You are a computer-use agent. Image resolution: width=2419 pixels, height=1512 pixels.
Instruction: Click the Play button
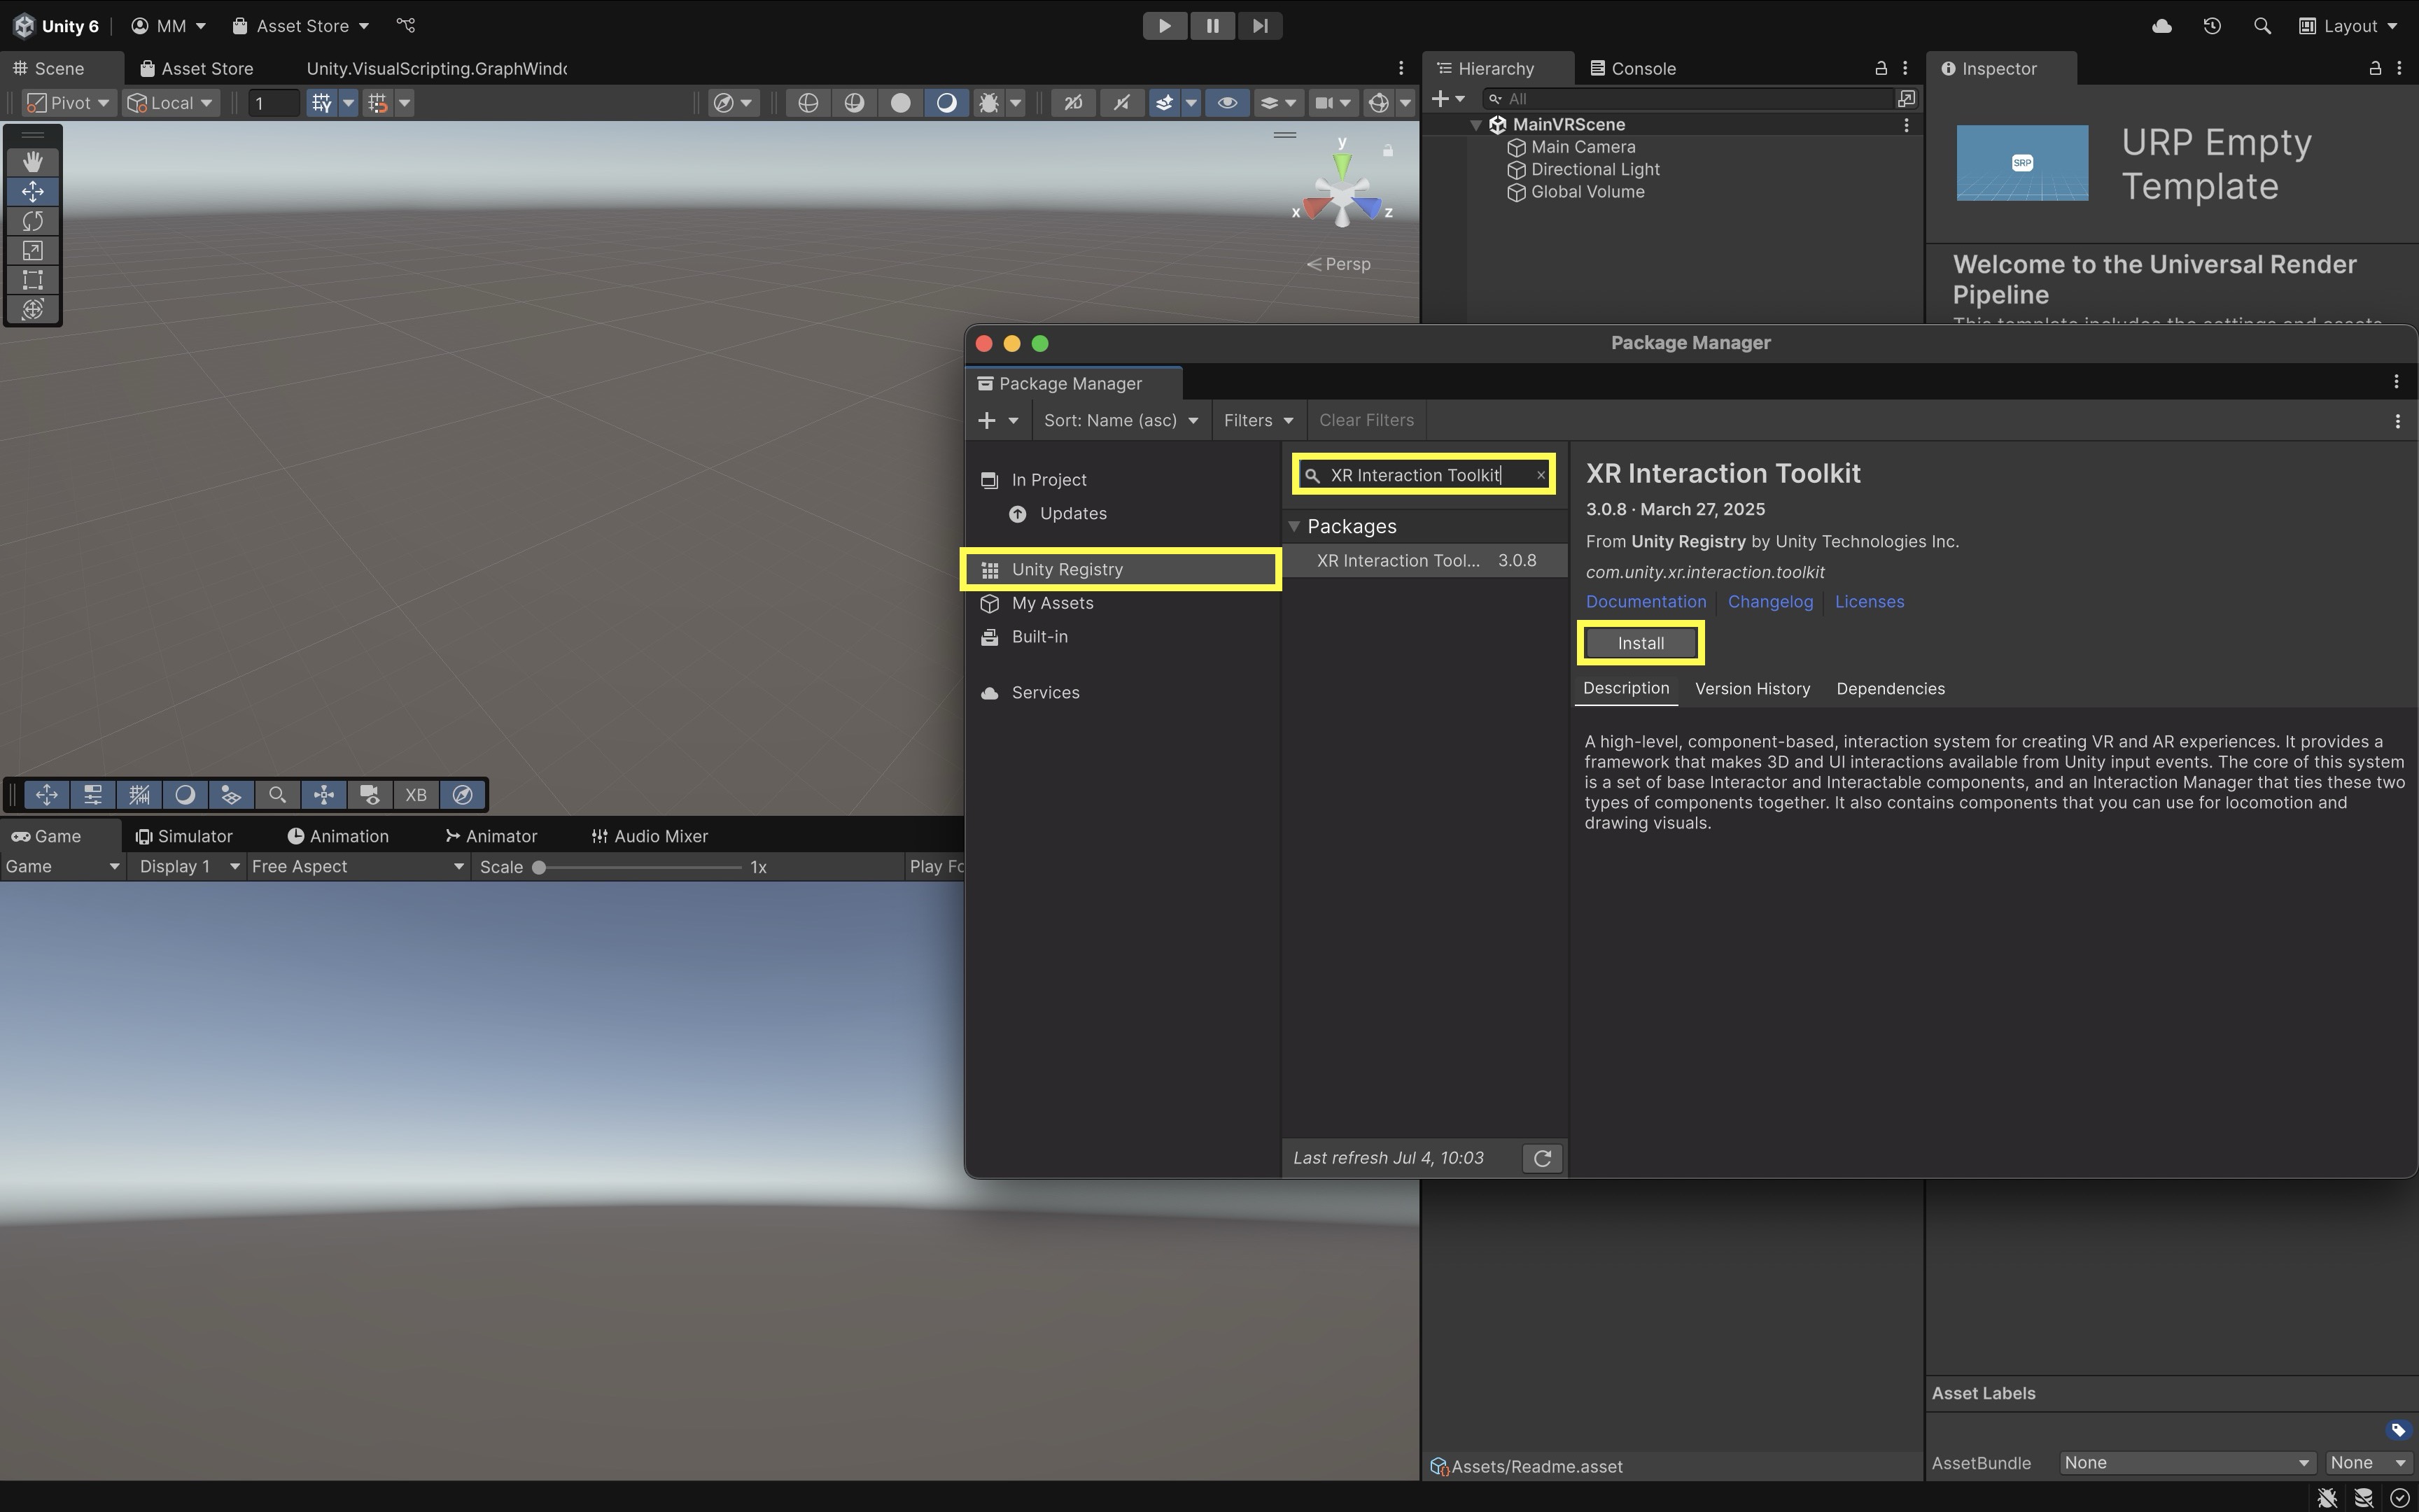click(1165, 26)
